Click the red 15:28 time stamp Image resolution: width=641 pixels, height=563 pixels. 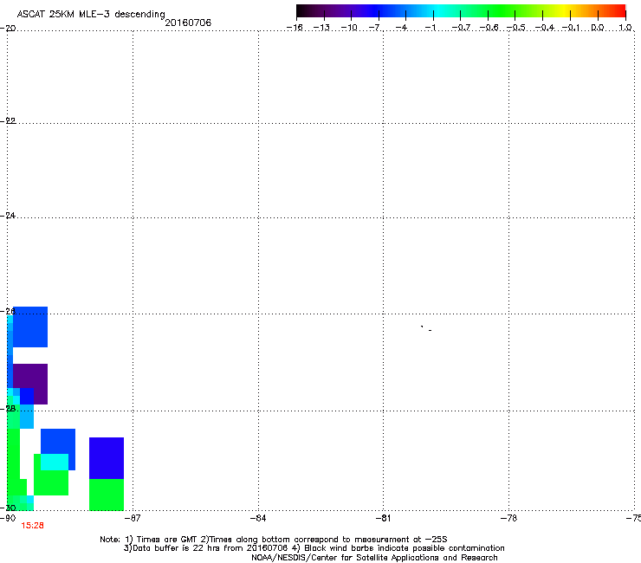(32, 526)
